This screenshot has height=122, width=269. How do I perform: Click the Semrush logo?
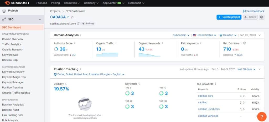click(17, 3)
